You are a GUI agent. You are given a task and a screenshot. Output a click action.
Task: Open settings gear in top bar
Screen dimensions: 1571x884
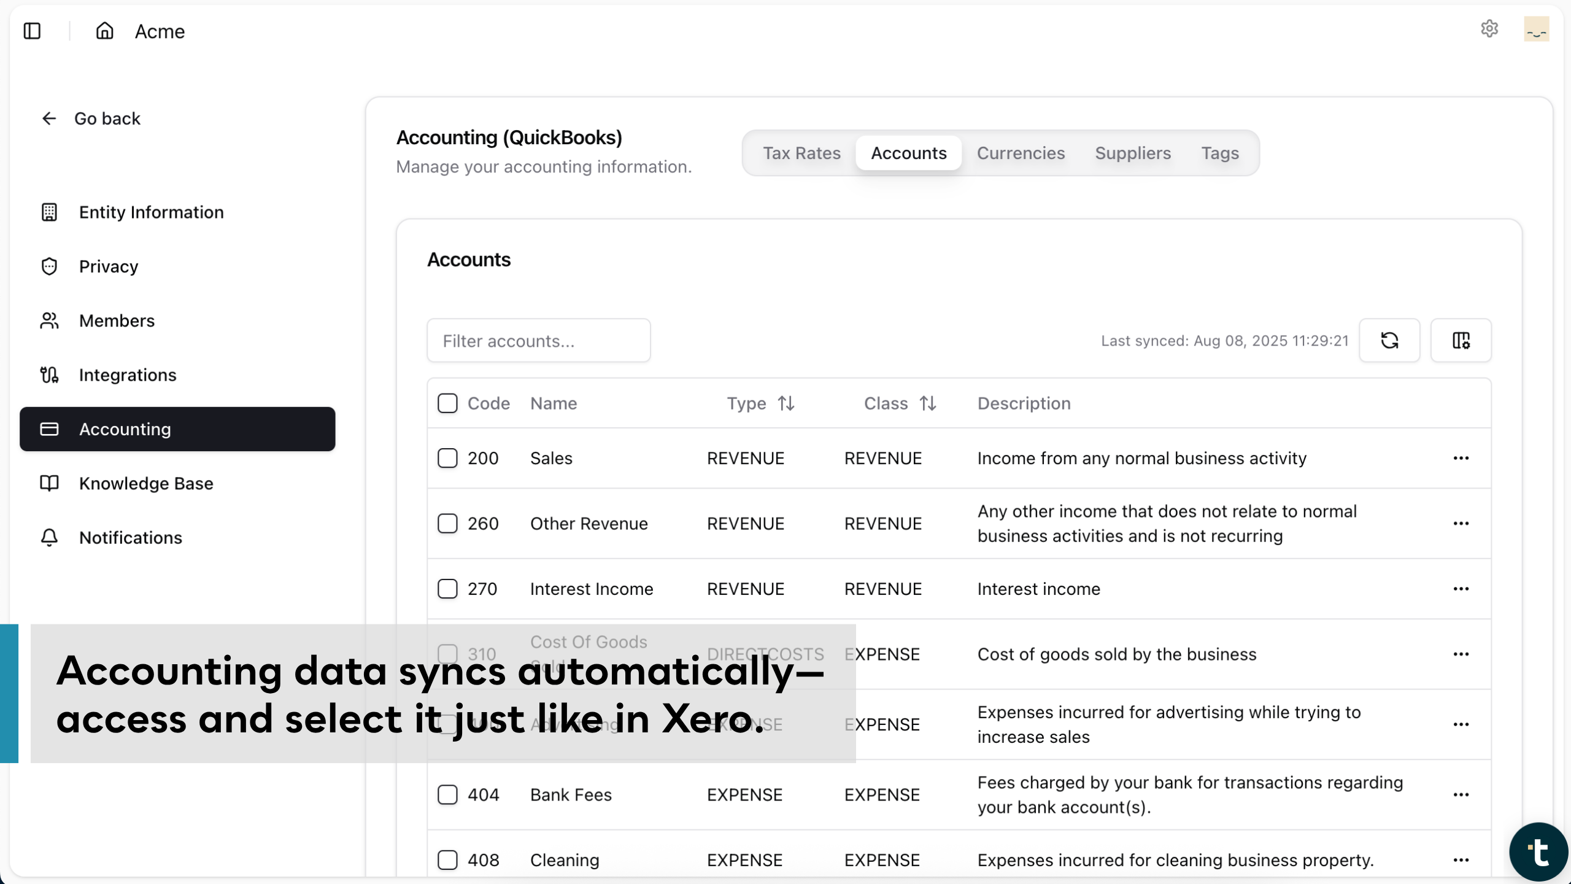[x=1489, y=28]
